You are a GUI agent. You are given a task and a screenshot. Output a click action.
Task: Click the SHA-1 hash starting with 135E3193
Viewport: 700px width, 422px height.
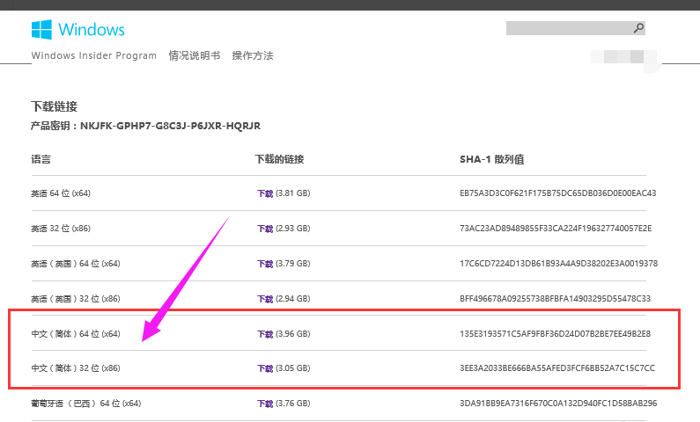555,333
